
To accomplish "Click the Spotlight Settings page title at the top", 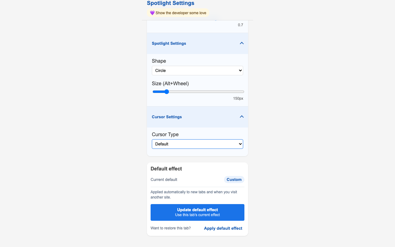I will pos(171,3).
